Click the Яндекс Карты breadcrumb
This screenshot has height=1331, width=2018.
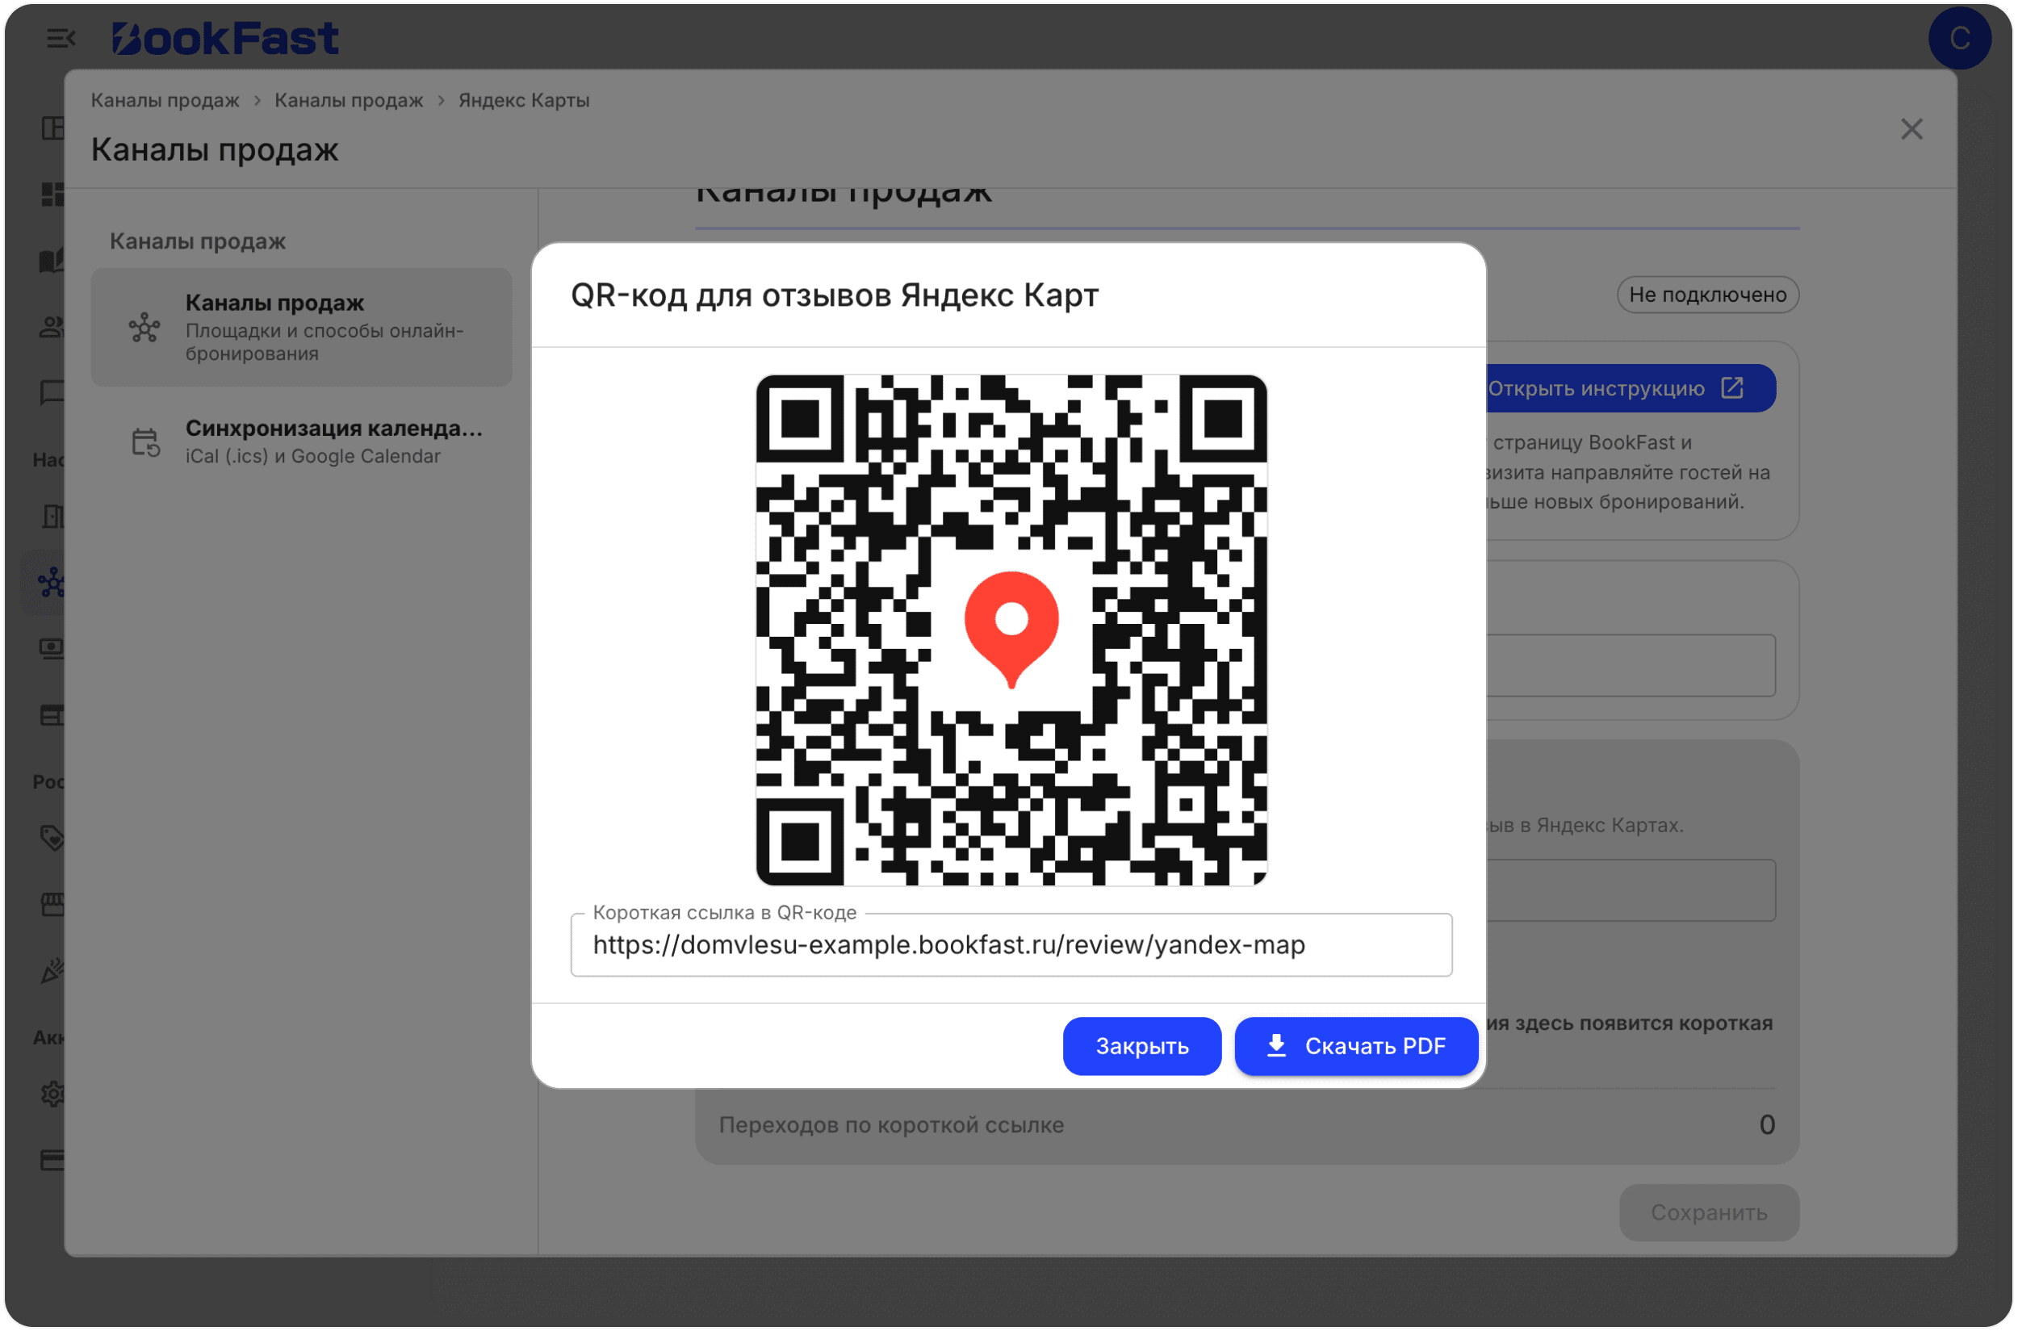click(x=524, y=100)
